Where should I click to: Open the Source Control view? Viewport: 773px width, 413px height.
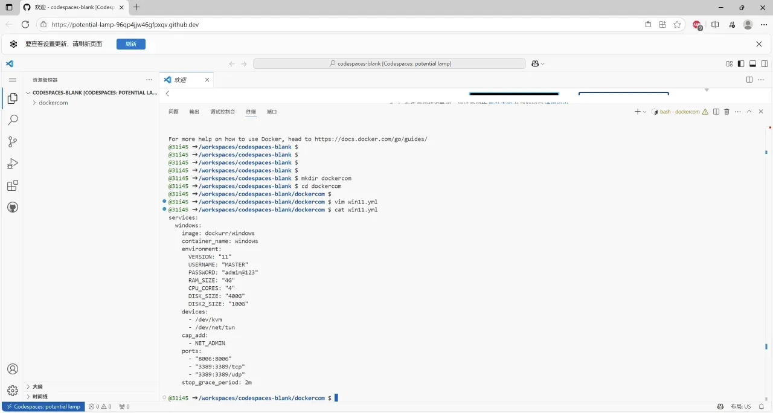[x=12, y=142]
